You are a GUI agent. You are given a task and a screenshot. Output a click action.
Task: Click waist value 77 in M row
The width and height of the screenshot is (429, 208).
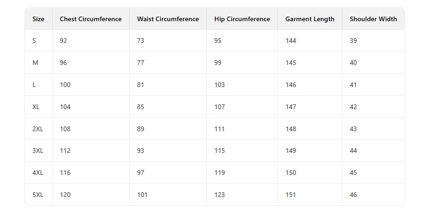[x=141, y=63]
